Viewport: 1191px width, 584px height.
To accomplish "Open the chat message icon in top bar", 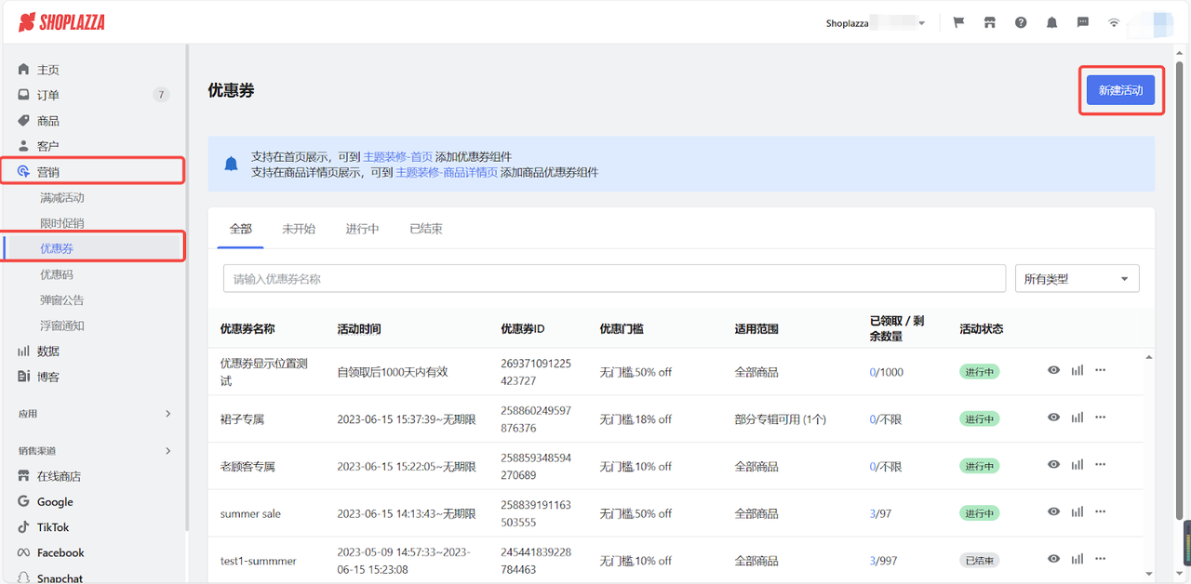I will 1082,21.
